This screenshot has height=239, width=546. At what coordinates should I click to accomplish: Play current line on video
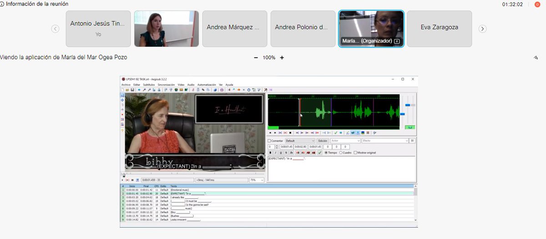point(127,180)
